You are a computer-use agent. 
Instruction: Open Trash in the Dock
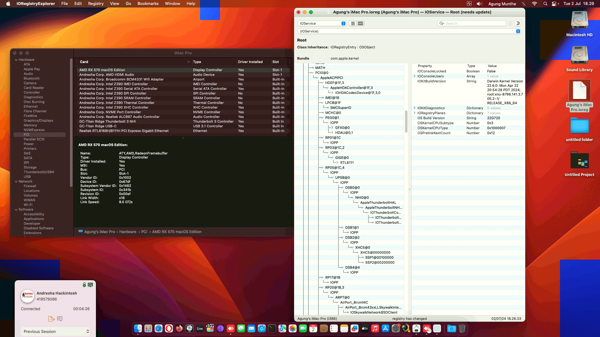(x=462, y=328)
